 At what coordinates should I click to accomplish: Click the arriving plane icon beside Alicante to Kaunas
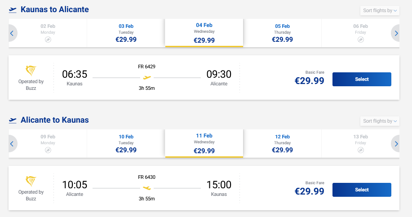[13, 120]
